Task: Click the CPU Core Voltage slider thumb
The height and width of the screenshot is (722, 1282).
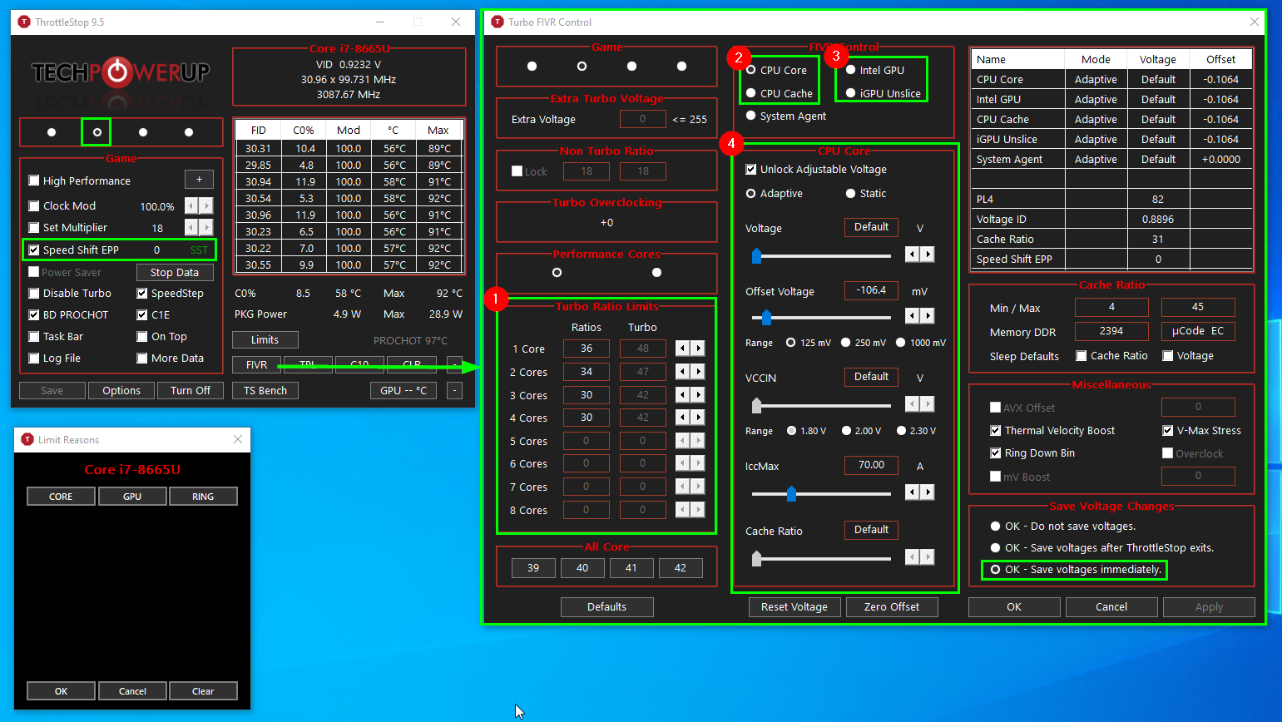Action: coord(756,255)
